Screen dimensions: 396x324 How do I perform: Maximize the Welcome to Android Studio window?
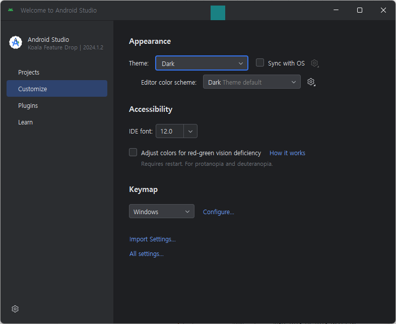360,10
